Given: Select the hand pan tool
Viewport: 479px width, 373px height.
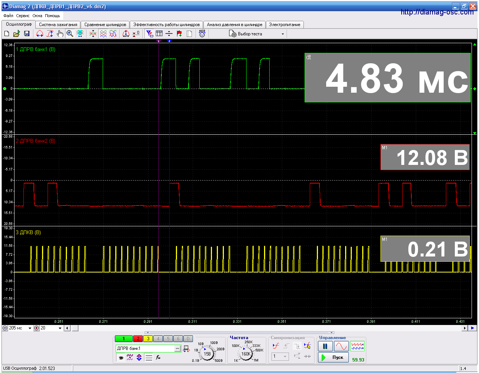Looking at the screenshot, I should click(x=60, y=34).
